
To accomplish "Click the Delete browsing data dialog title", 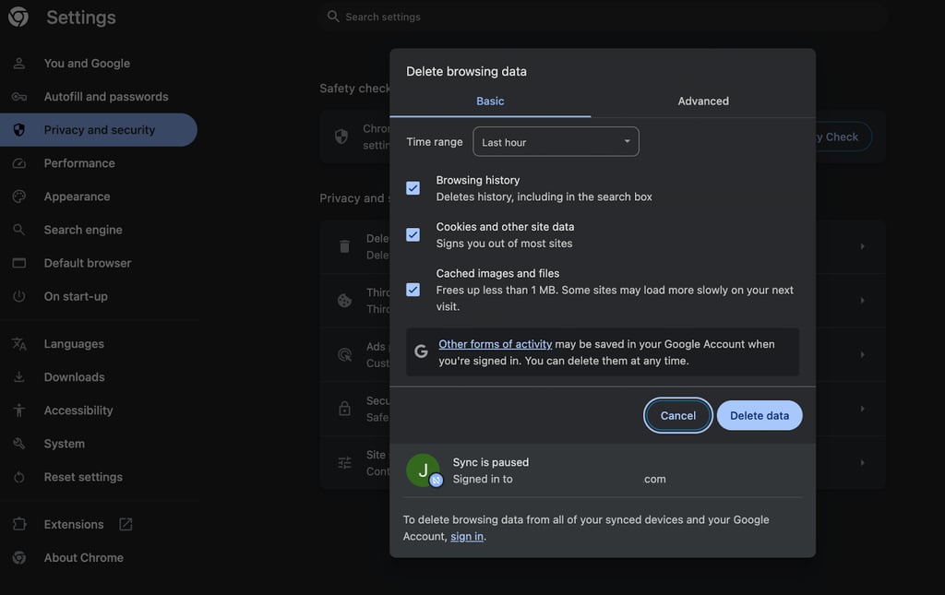I will (x=466, y=71).
